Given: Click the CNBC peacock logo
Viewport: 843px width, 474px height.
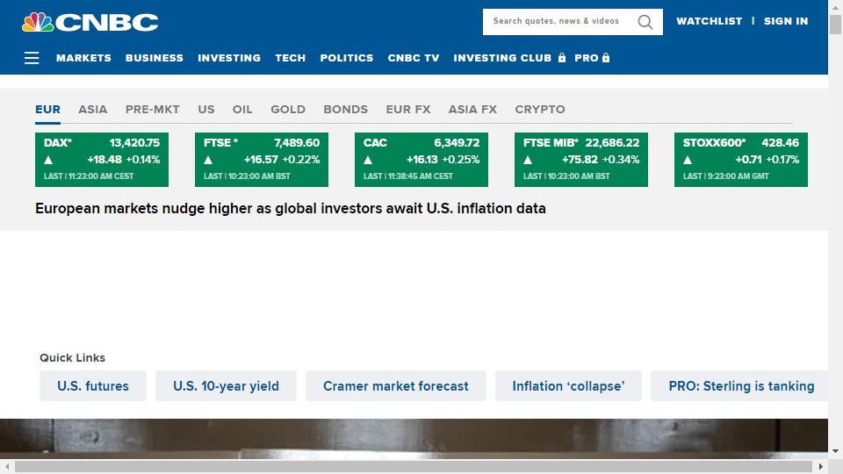Looking at the screenshot, I should (90, 22).
